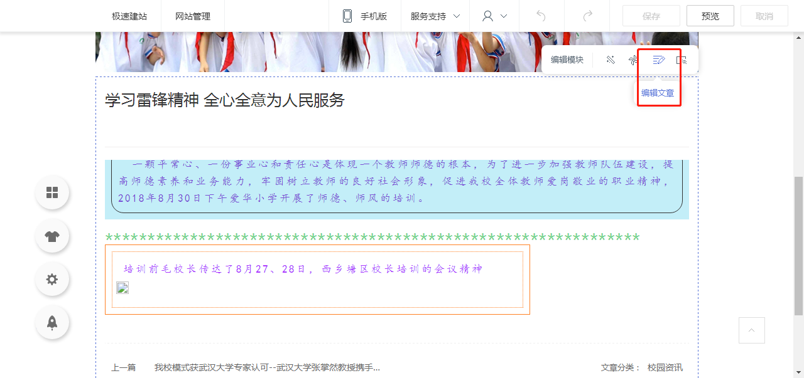Click the edit article pencil icon

658,60
